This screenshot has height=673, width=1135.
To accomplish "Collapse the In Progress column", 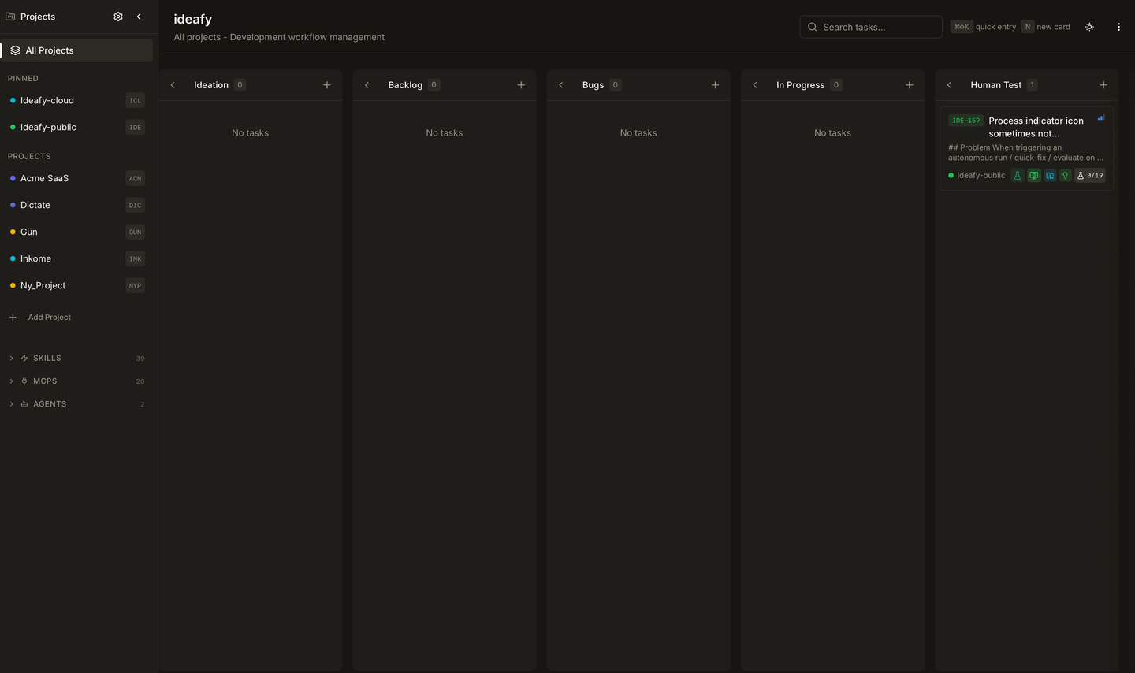I will click(x=755, y=85).
